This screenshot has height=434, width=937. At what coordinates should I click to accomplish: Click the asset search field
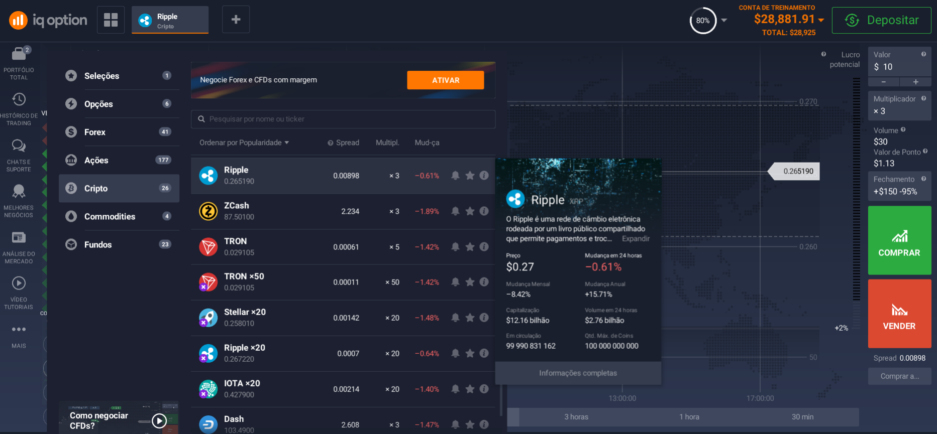[x=343, y=119]
